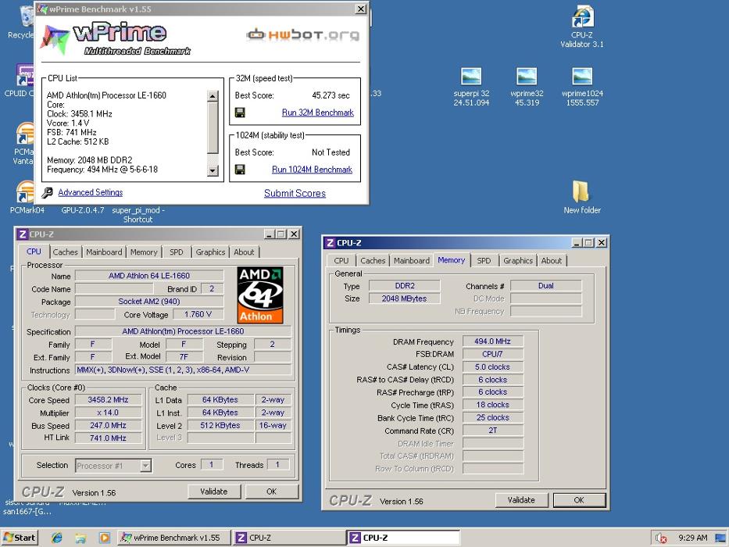
Task: Select the superpi 32 image file icon
Action: click(471, 77)
